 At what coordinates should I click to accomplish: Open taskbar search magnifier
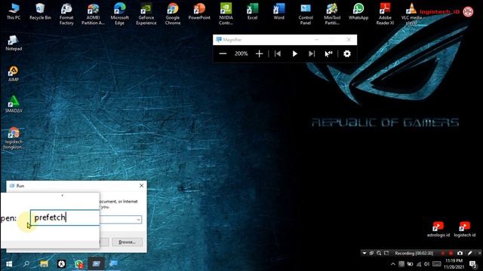tap(26, 263)
